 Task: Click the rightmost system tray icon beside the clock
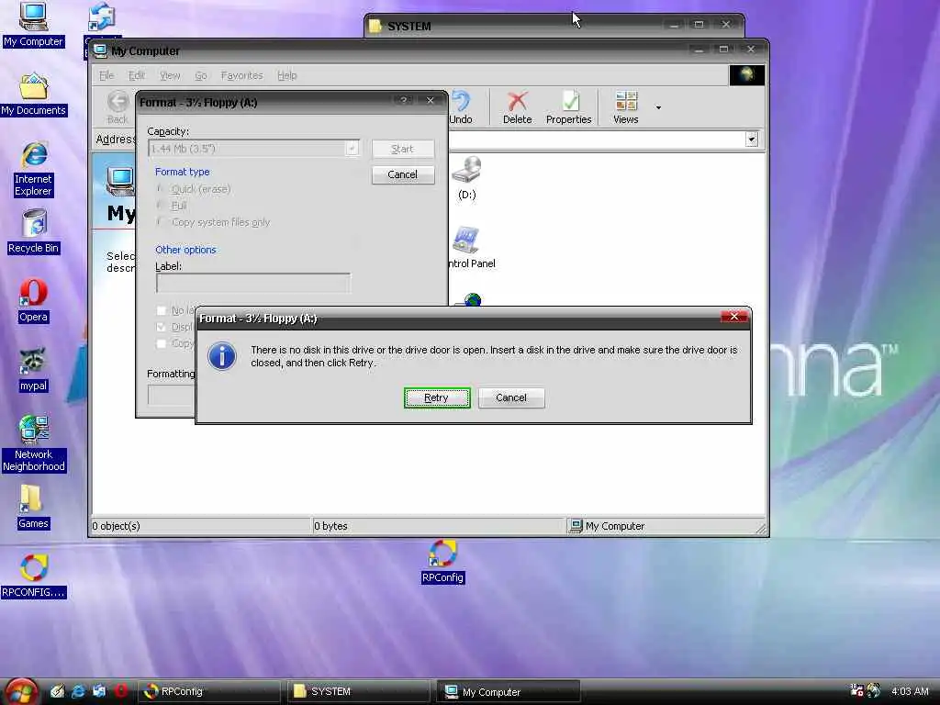pyautogui.click(x=874, y=690)
